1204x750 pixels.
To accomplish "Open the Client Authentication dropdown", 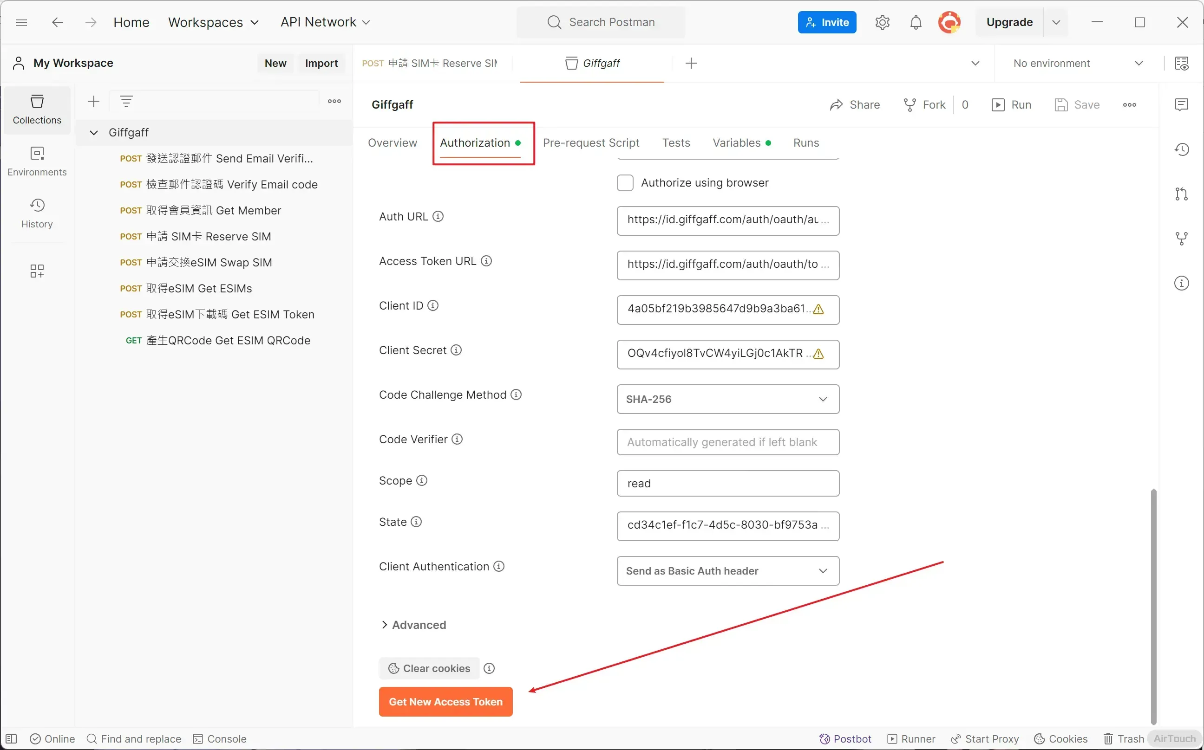I will click(x=727, y=571).
